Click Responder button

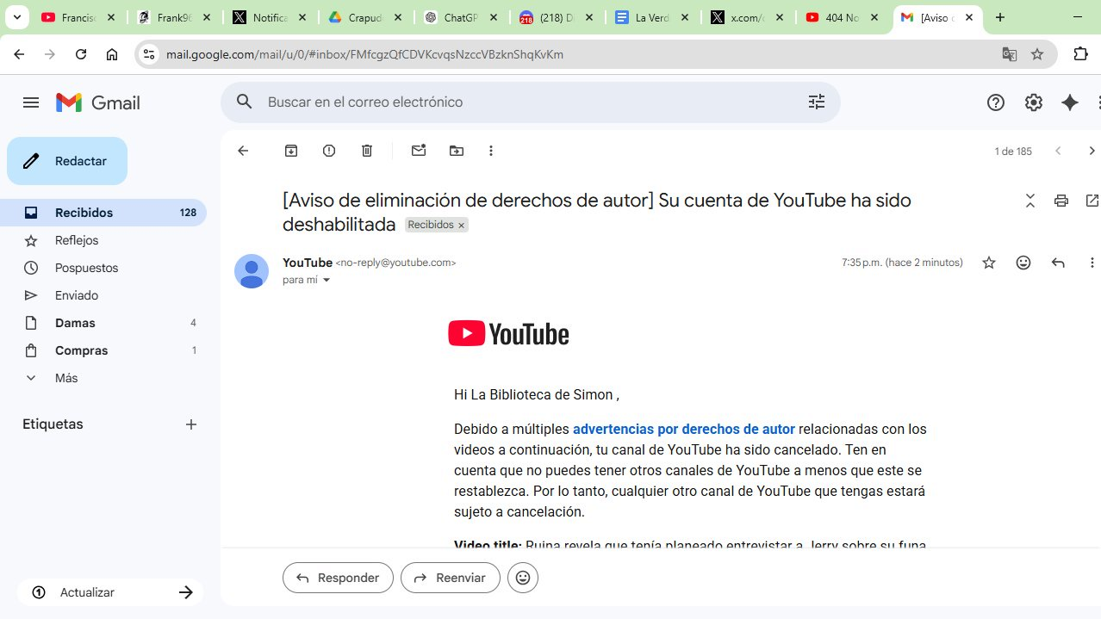(x=338, y=578)
